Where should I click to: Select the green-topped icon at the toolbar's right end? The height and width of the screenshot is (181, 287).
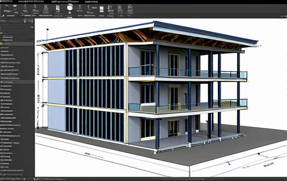(x=130, y=7)
